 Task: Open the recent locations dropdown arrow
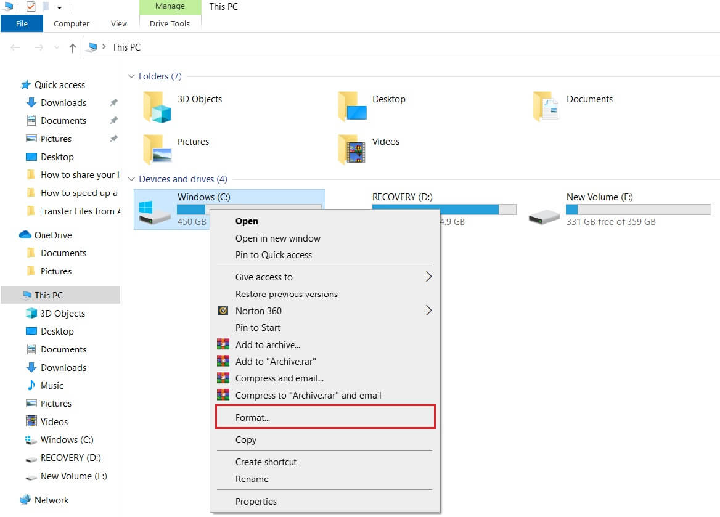[x=57, y=47]
